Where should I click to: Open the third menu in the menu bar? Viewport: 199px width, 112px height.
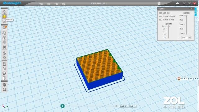tap(56, 4)
